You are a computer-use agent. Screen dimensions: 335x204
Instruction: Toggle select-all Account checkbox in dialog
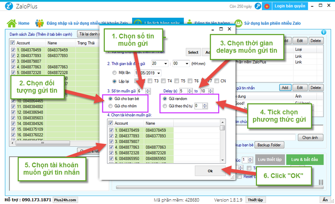pos(111,123)
